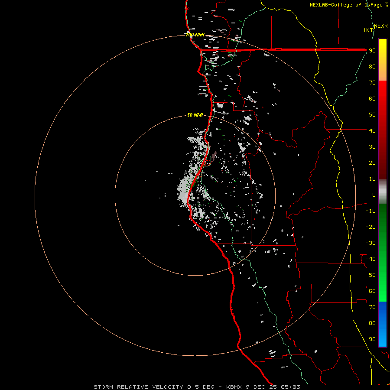Screen dimensions: 390x390
Task: Click the -70 value on the velocity scale
Action: [x=370, y=307]
